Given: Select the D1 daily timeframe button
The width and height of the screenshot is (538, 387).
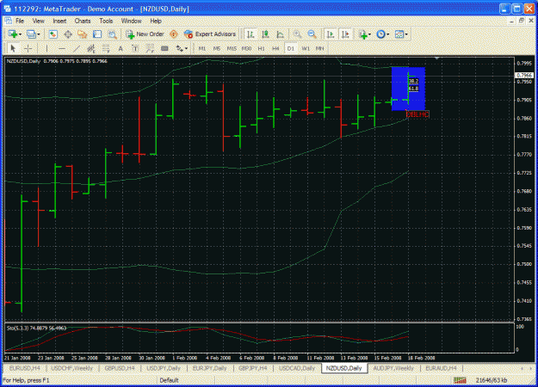Looking at the screenshot, I should 291,49.
